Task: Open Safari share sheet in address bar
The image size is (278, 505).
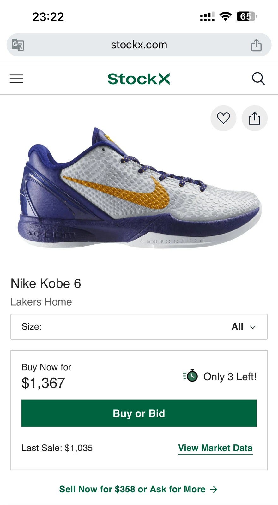Action: tap(256, 45)
